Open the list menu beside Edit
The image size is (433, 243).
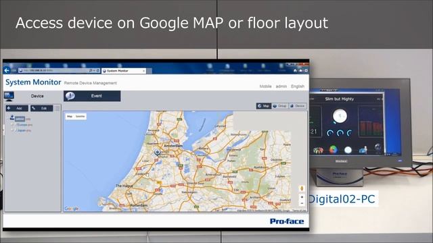click(x=57, y=108)
